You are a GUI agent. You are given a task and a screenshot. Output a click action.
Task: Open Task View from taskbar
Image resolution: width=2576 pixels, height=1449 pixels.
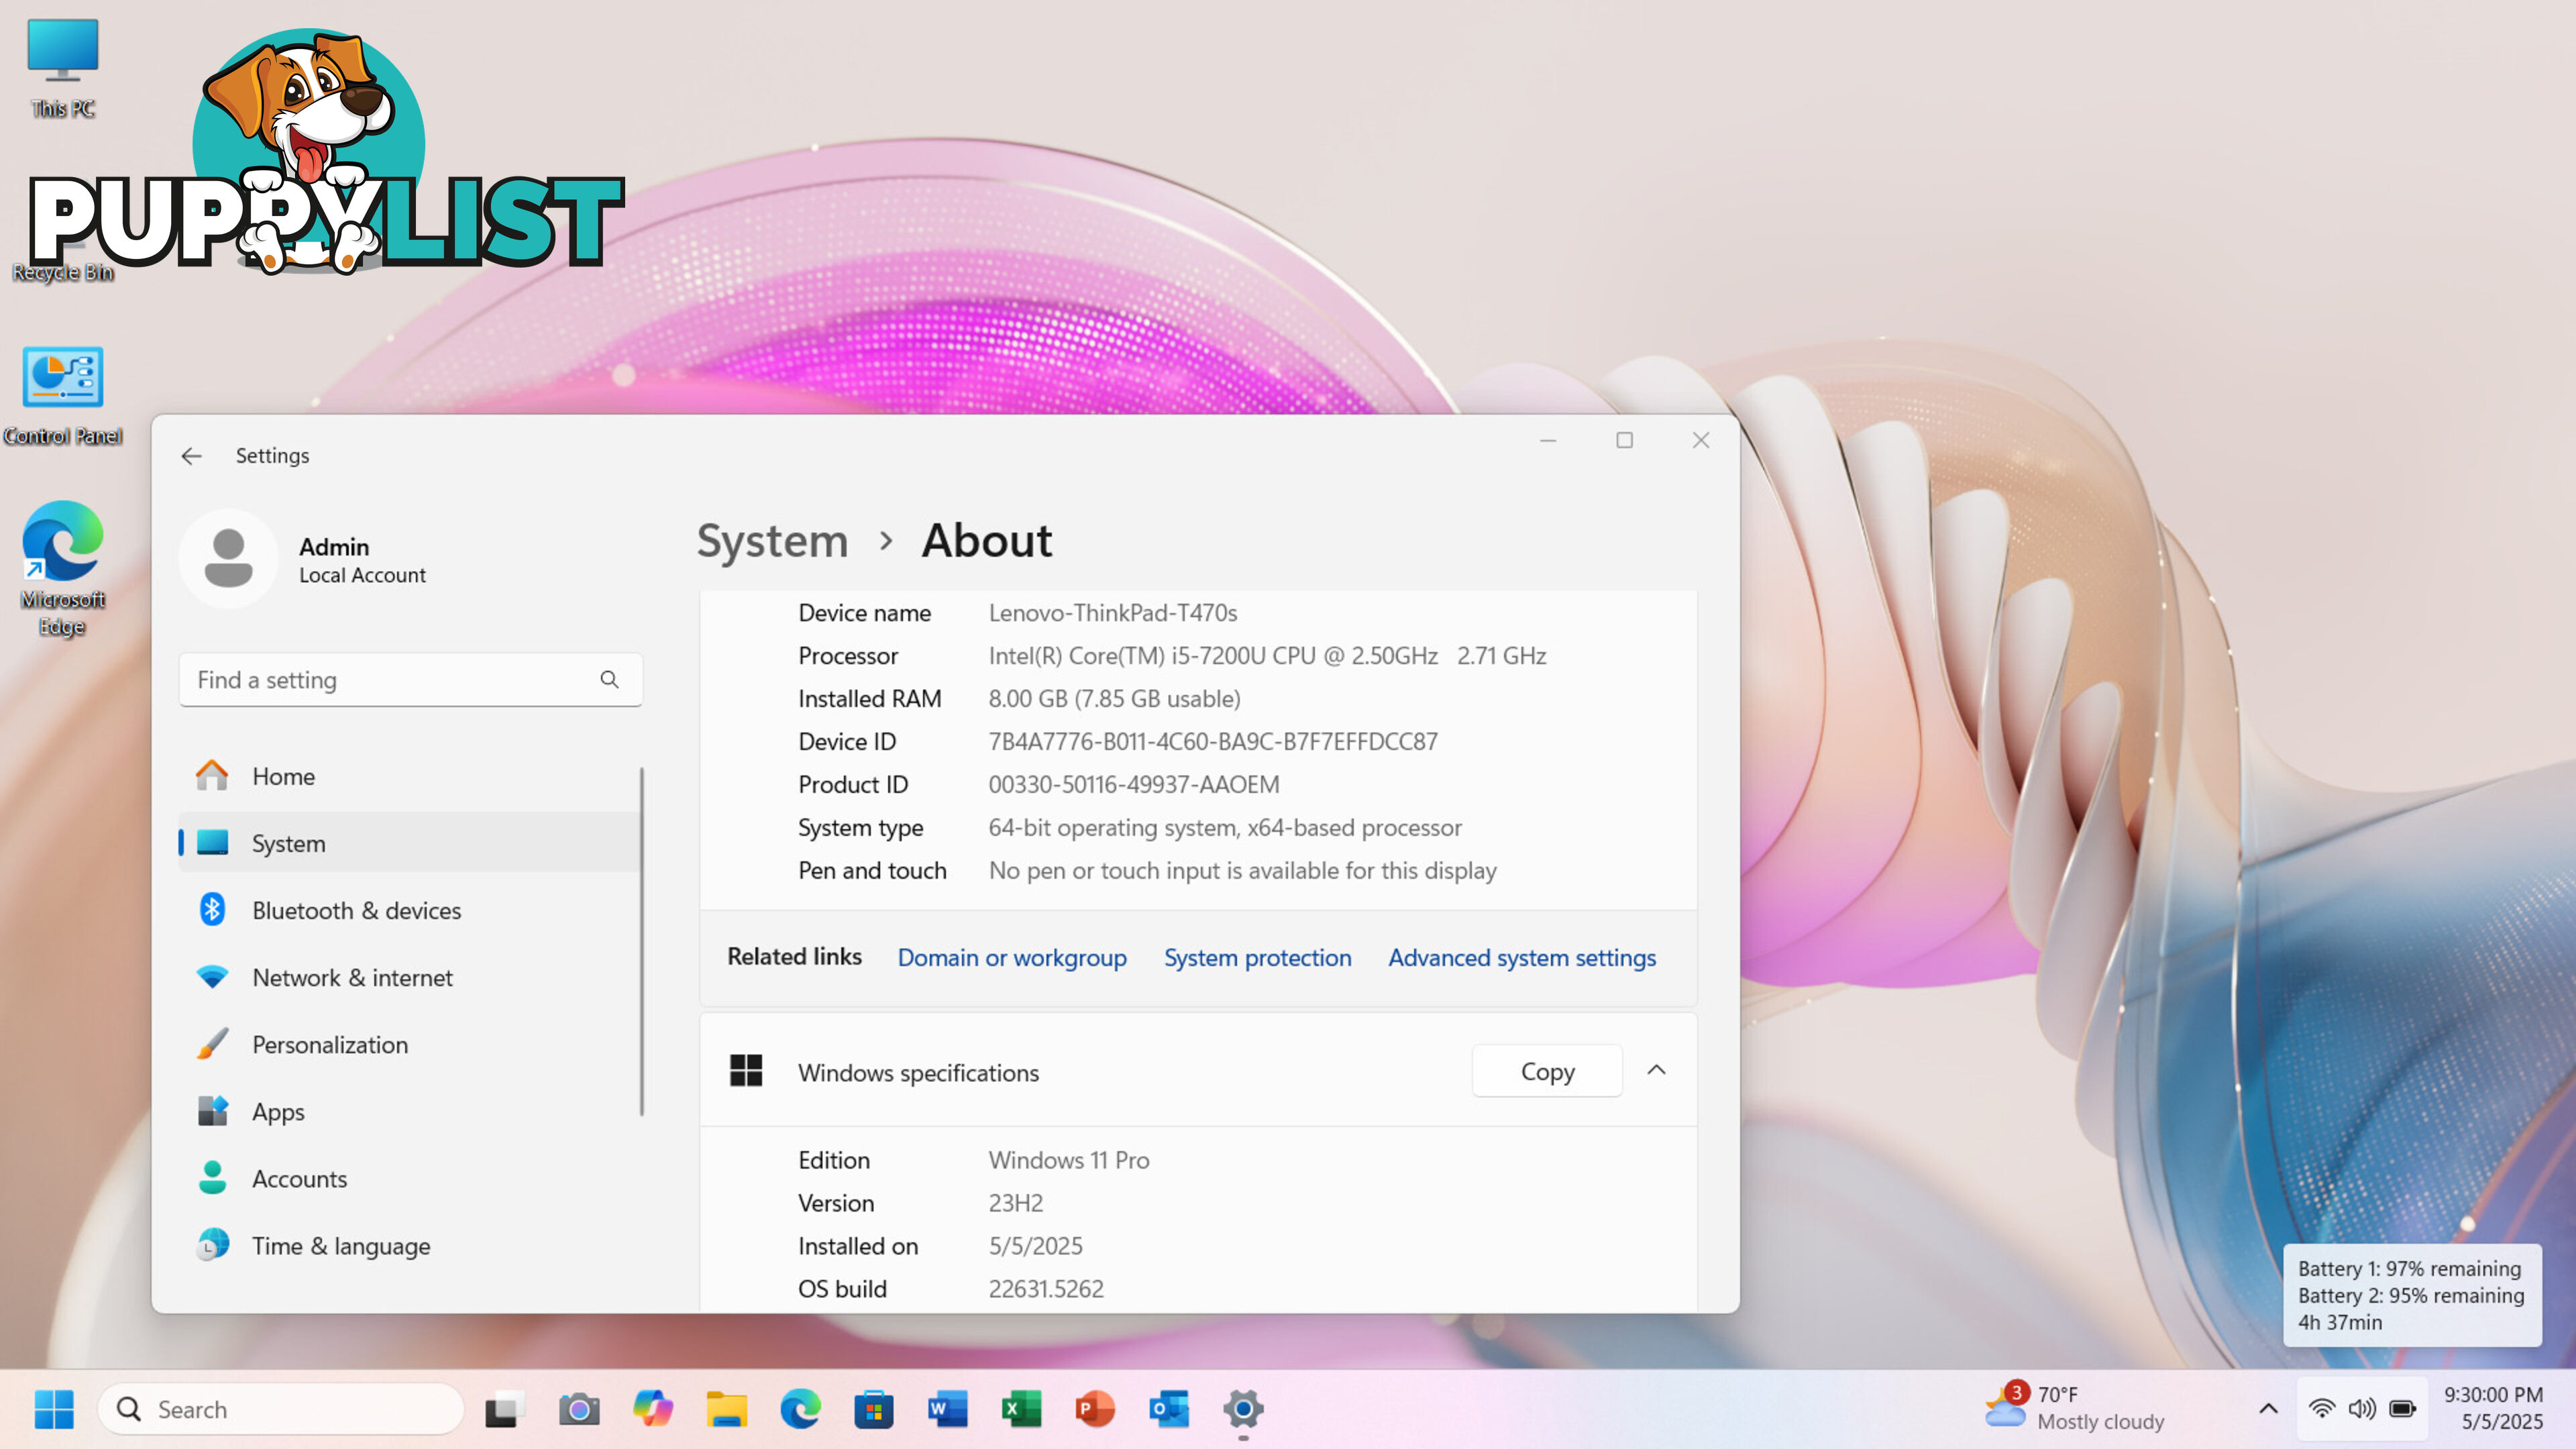(506, 1409)
